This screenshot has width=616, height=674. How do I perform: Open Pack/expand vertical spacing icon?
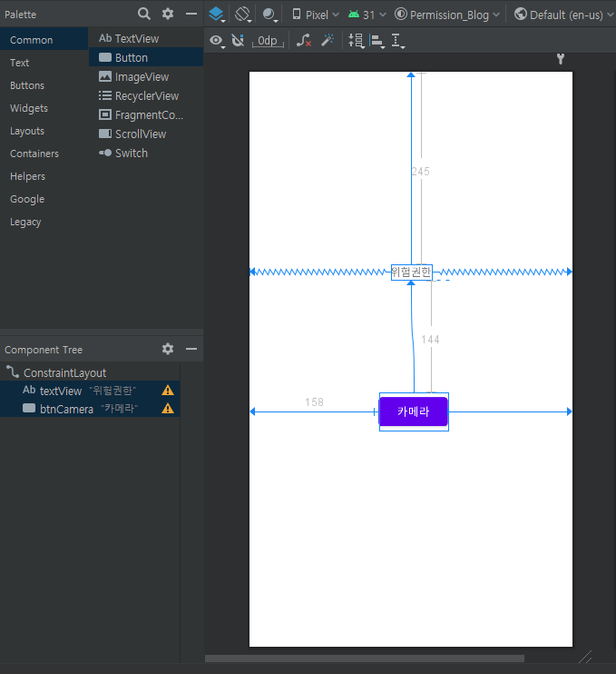coord(398,41)
